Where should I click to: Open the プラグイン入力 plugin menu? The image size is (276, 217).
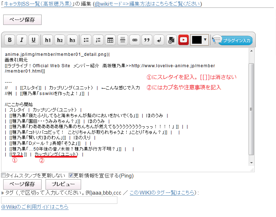click(233, 40)
